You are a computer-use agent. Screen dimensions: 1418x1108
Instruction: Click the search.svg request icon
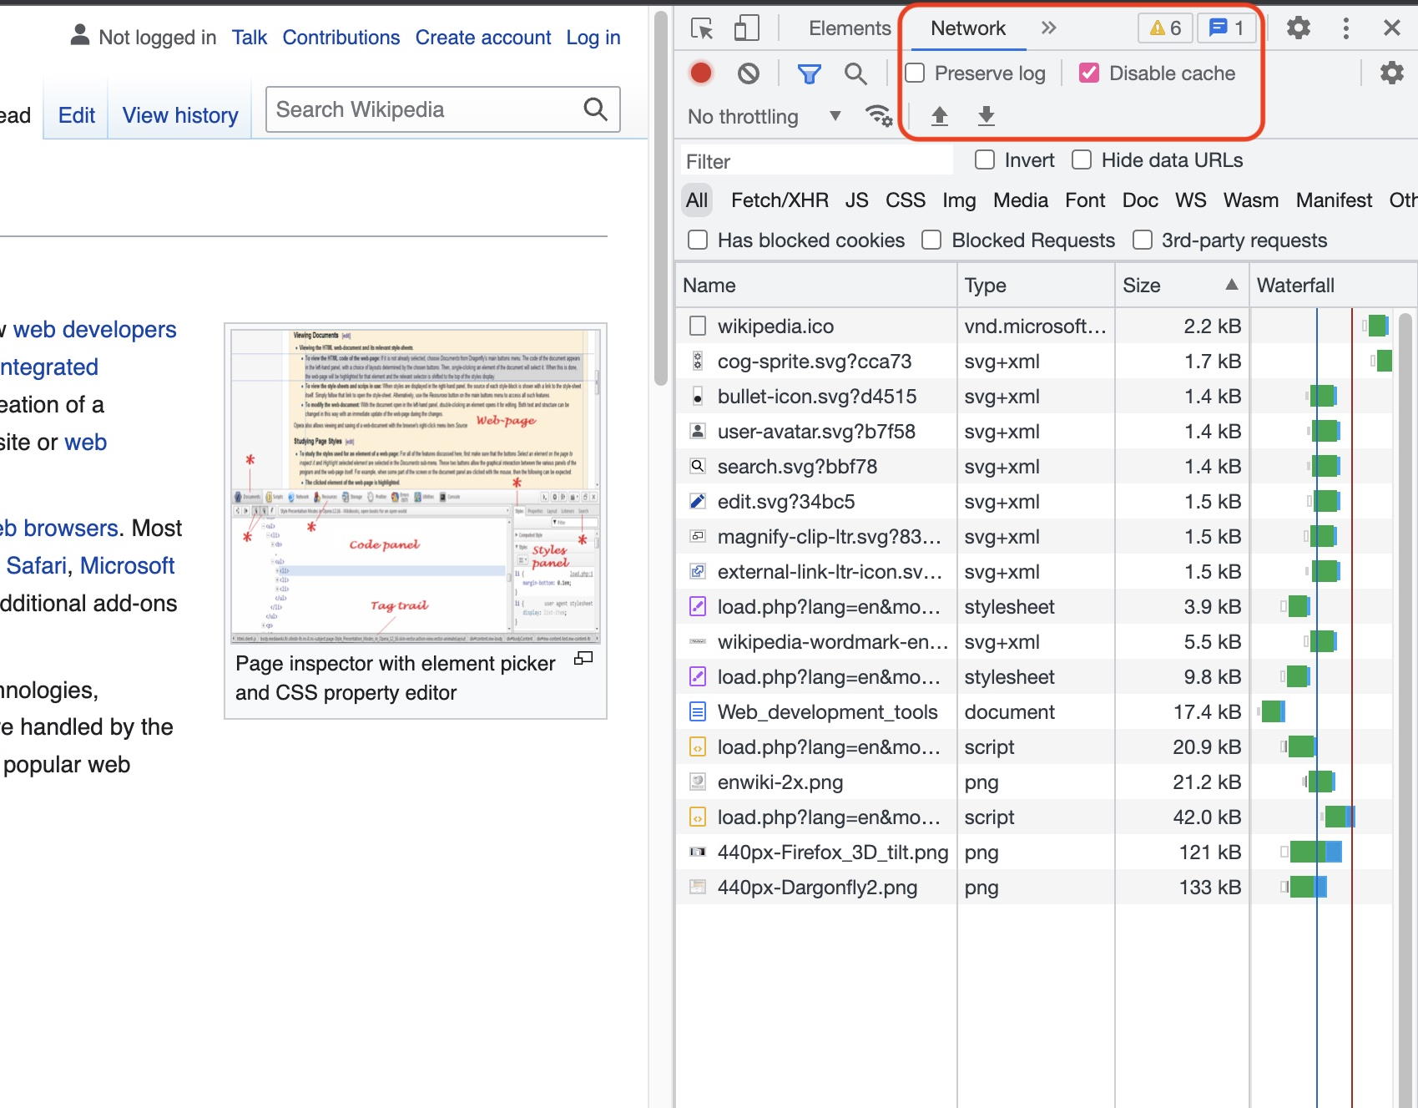pyautogui.click(x=698, y=466)
